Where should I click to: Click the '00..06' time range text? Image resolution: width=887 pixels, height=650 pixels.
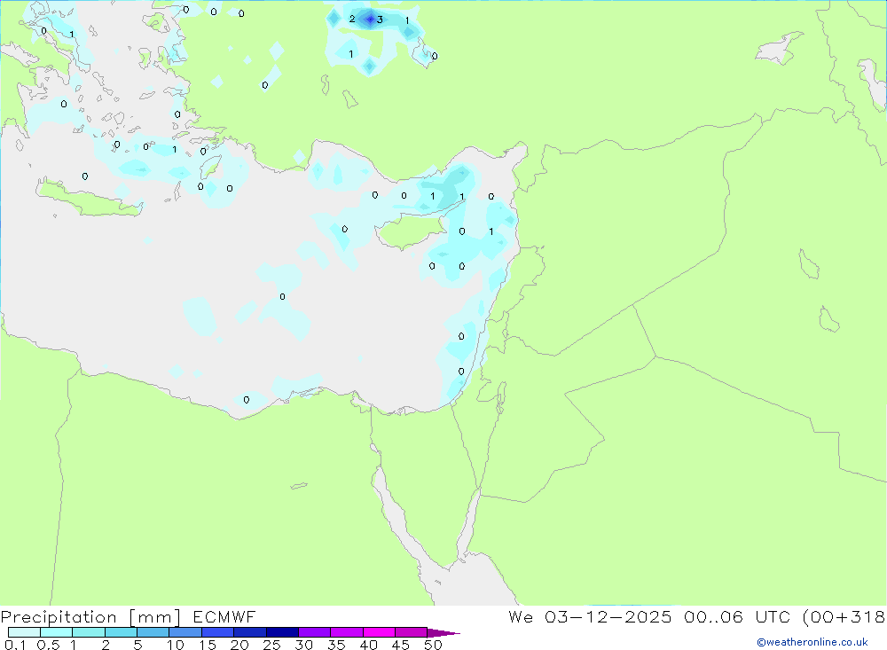click(713, 616)
